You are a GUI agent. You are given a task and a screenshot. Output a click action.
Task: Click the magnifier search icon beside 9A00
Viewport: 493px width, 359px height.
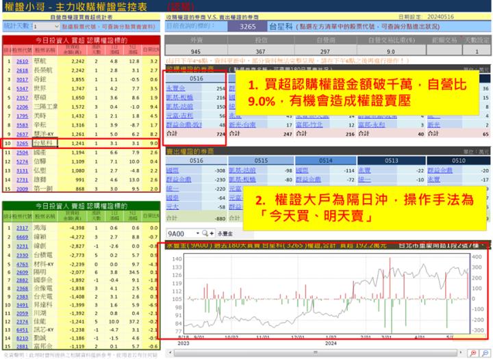click(205, 233)
